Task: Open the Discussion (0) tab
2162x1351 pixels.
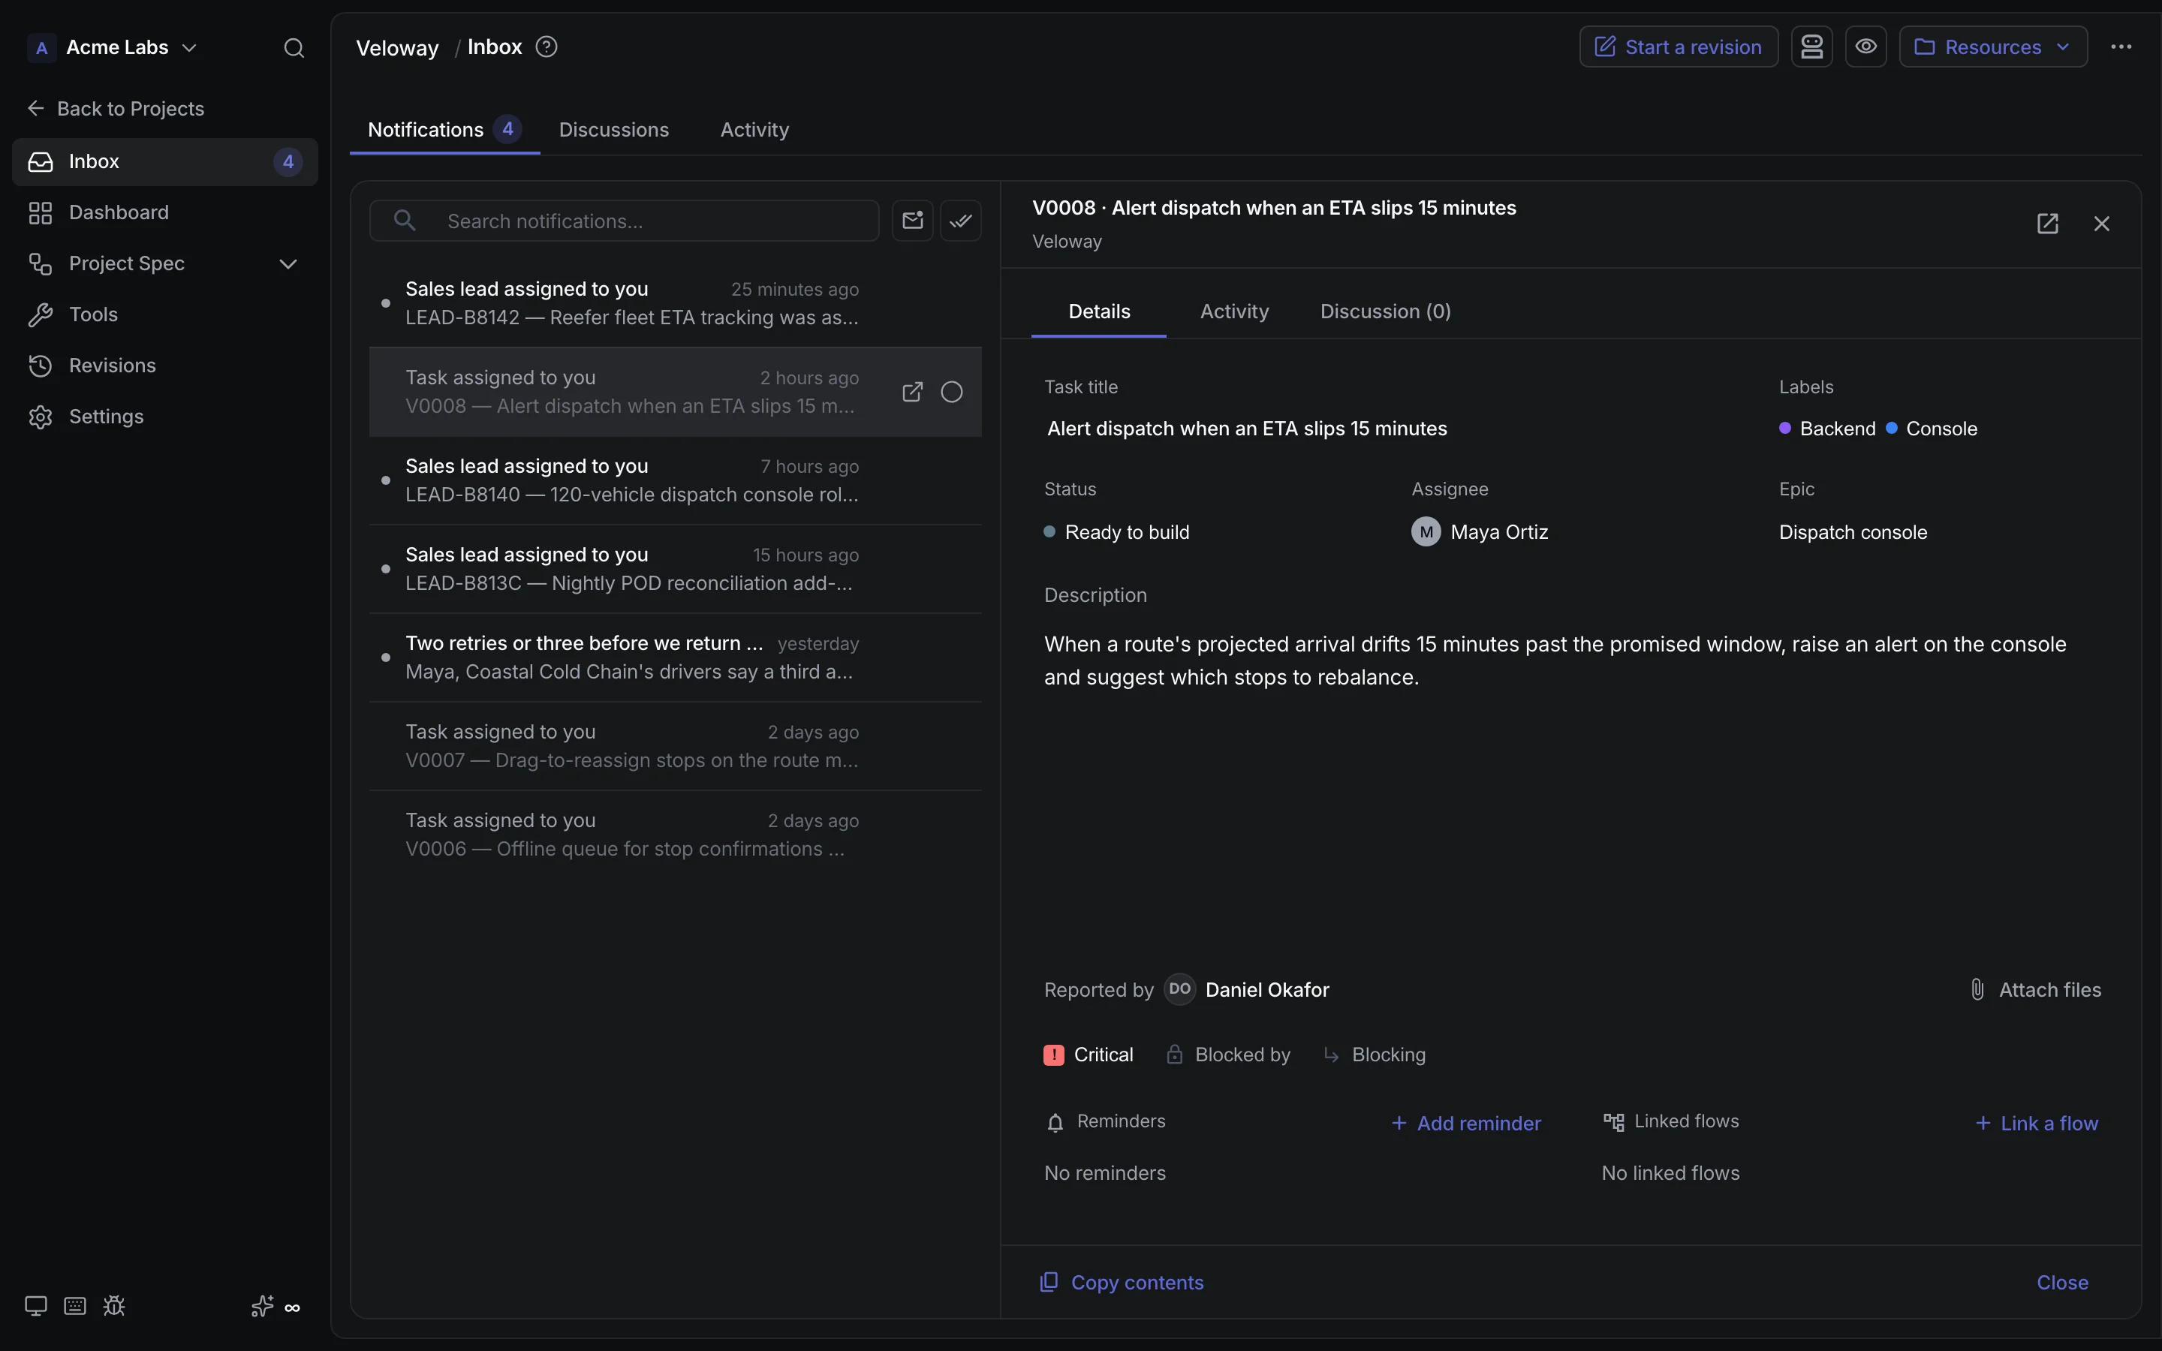Action: [x=1385, y=311]
